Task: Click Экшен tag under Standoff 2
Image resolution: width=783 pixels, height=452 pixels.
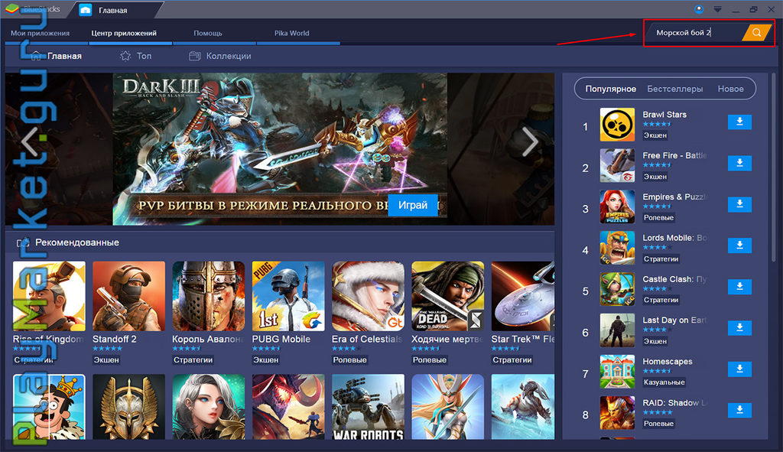Action: (x=106, y=359)
